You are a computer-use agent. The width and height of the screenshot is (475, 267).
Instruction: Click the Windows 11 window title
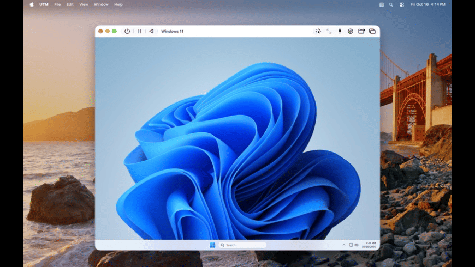pyautogui.click(x=172, y=31)
